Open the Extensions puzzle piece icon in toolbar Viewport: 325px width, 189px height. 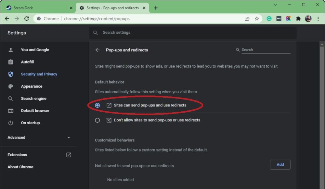pyautogui.click(x=298, y=18)
